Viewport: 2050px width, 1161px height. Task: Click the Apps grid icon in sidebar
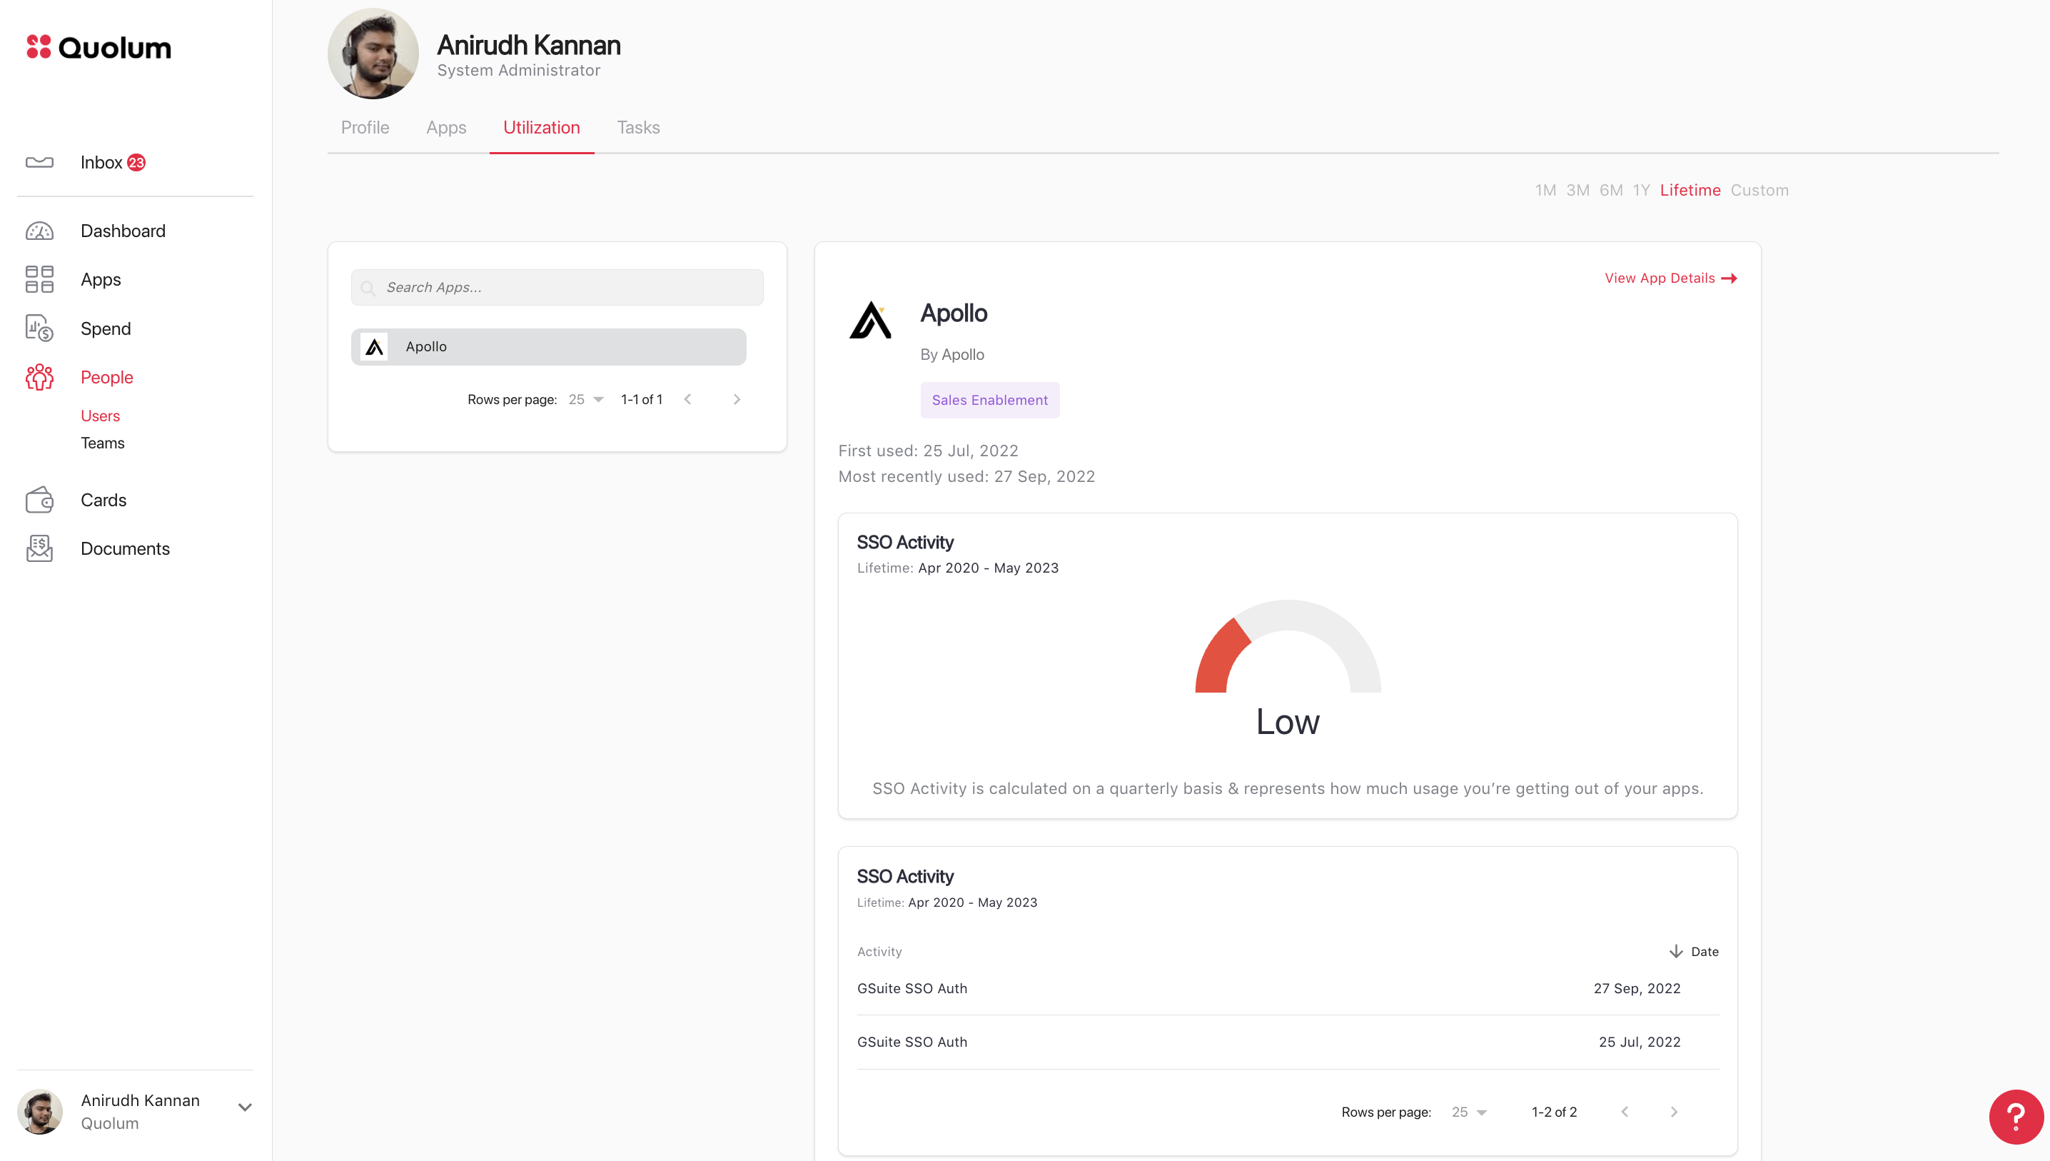coord(39,280)
